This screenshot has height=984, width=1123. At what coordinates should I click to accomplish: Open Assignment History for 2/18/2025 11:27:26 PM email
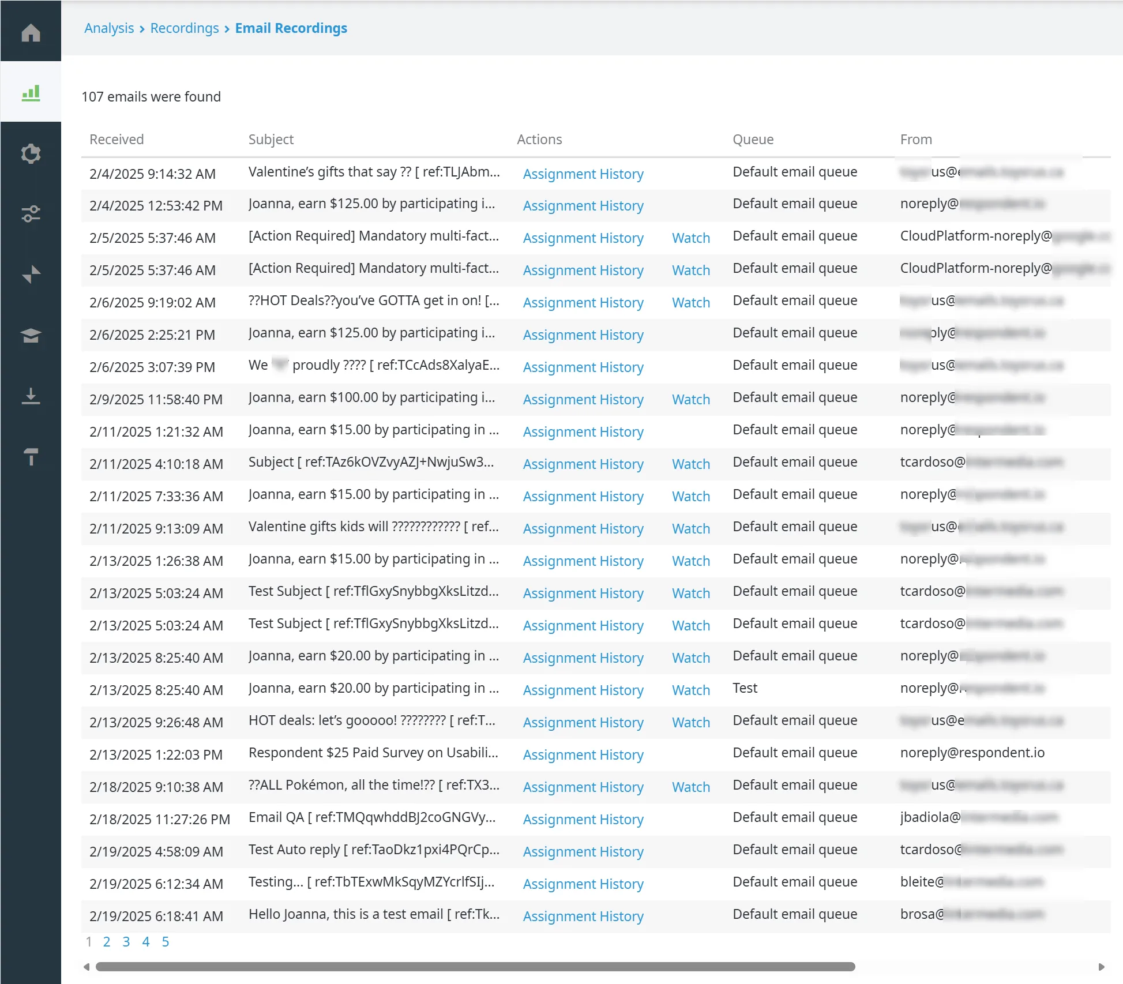click(x=583, y=819)
